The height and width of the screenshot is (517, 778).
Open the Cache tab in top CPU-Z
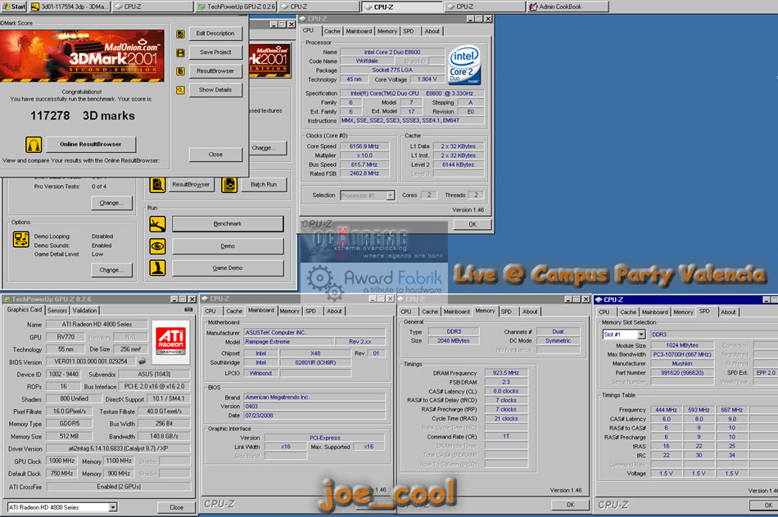332,31
